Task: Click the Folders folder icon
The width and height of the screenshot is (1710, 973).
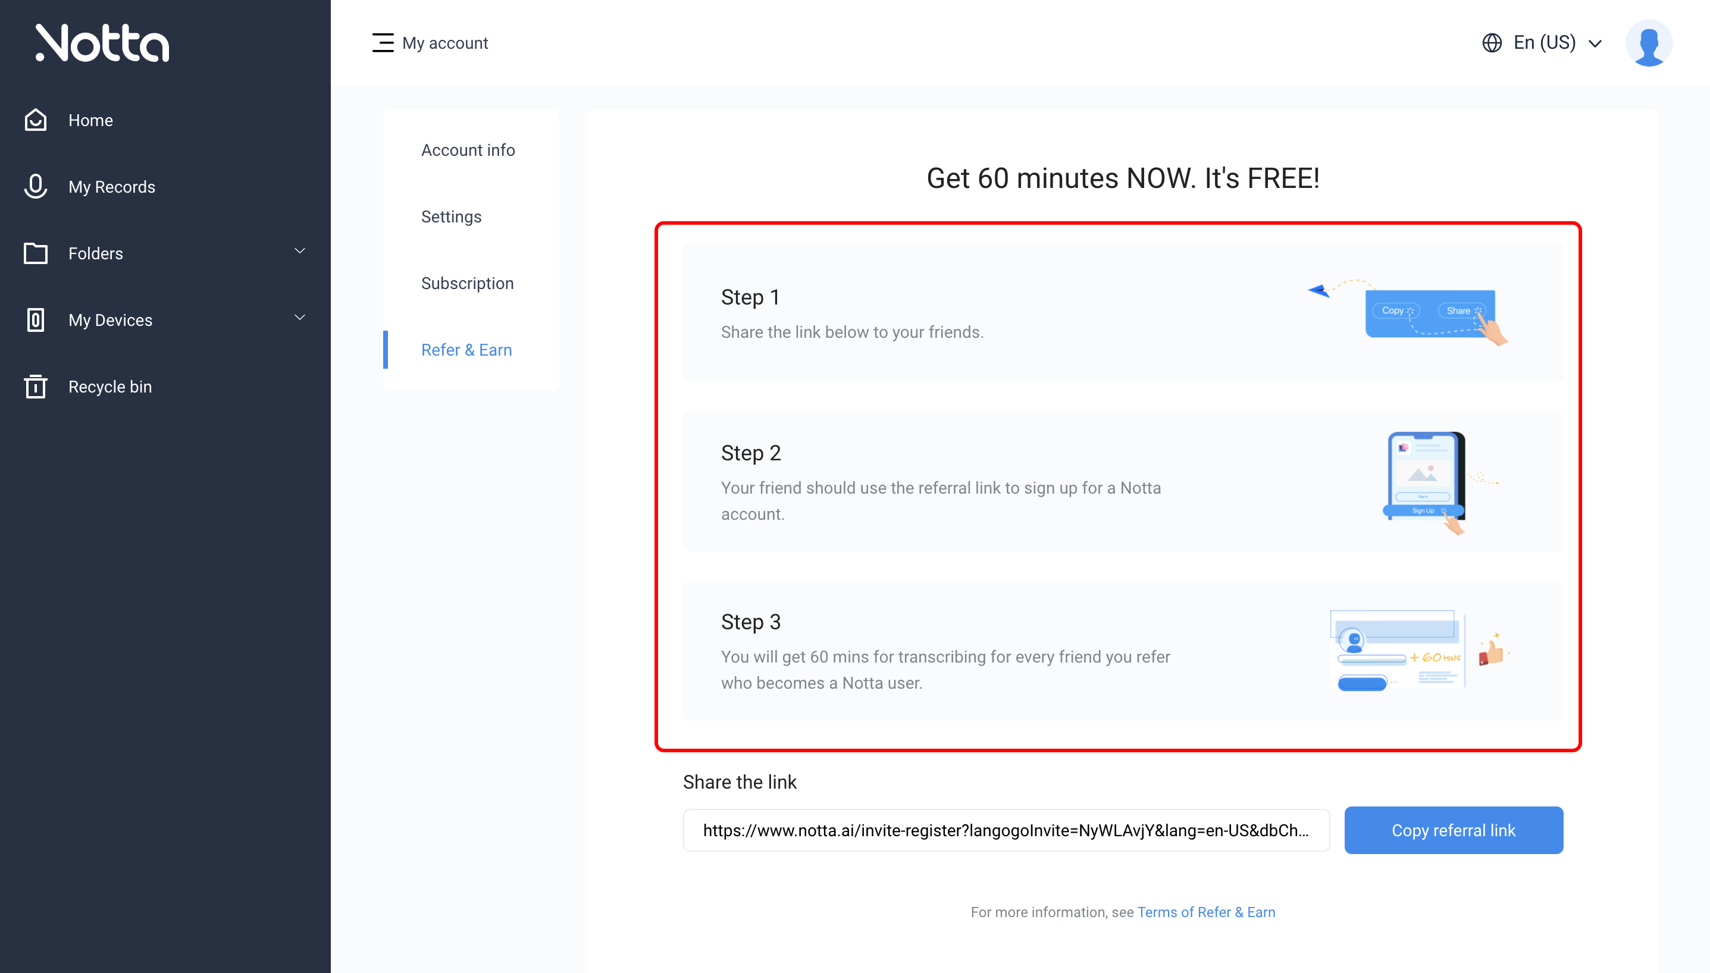Action: tap(36, 253)
